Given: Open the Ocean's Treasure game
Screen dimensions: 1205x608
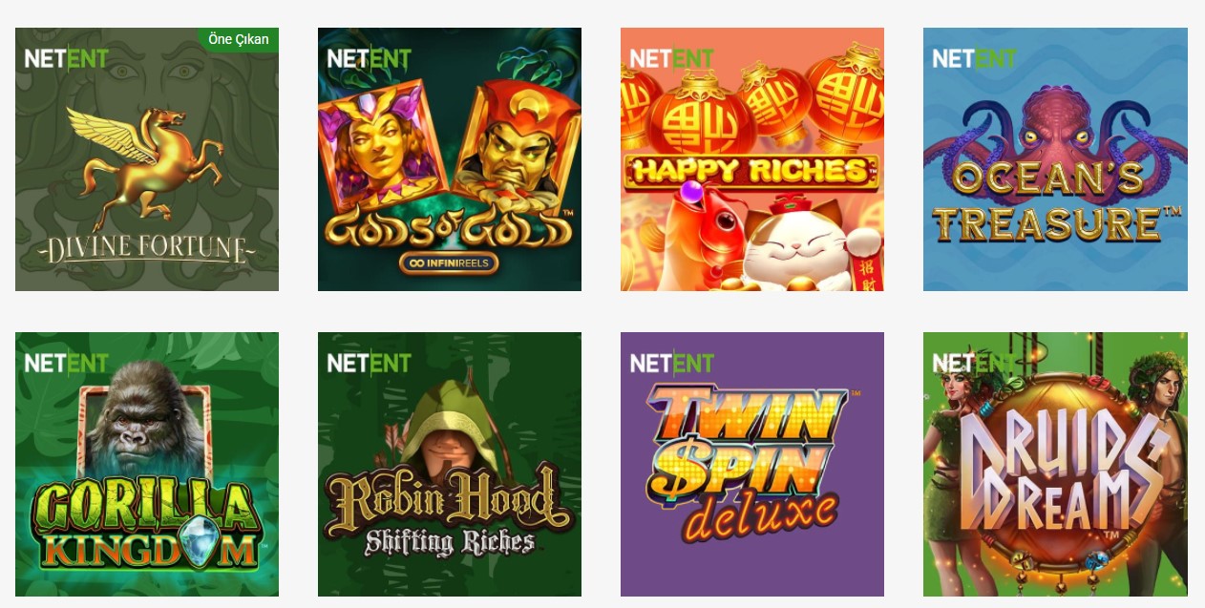Looking at the screenshot, I should point(1055,159).
